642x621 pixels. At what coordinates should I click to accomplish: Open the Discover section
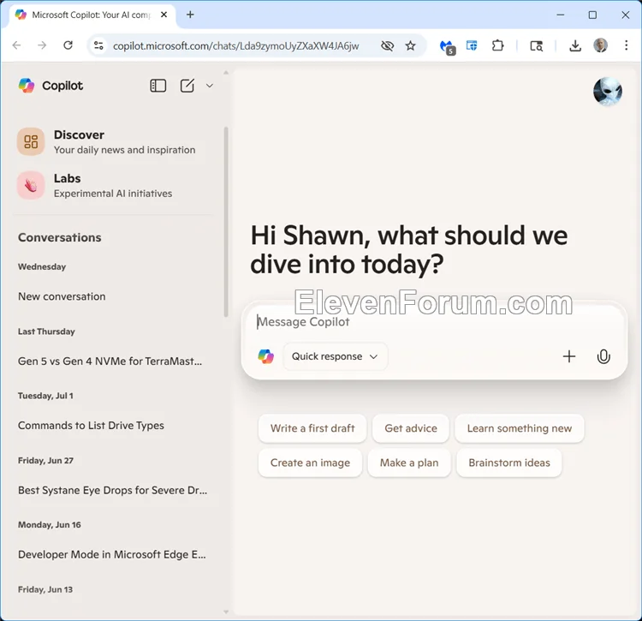pos(111,141)
